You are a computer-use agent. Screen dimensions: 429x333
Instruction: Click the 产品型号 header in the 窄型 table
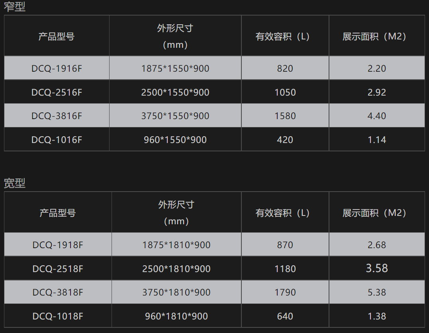pyautogui.click(x=57, y=37)
